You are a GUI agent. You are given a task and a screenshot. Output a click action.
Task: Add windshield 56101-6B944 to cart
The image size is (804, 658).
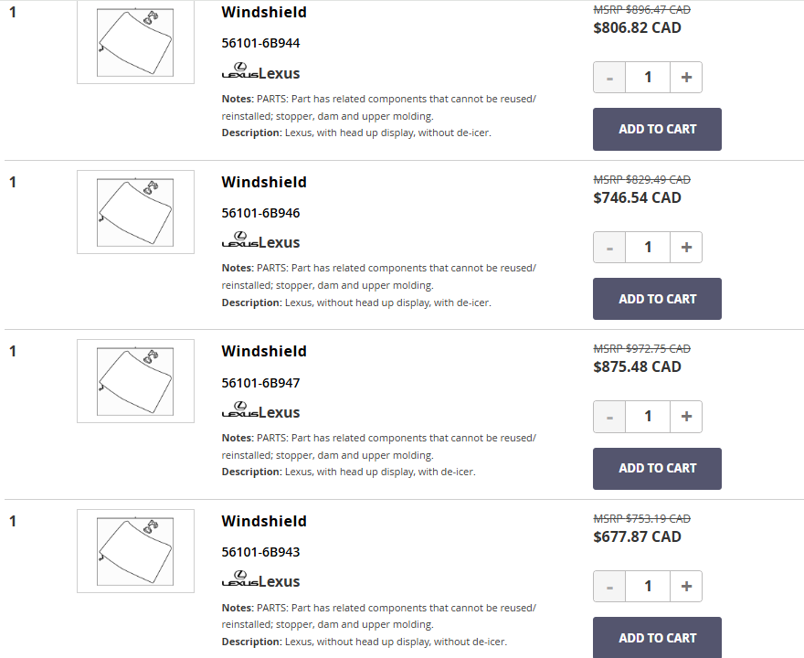click(657, 129)
